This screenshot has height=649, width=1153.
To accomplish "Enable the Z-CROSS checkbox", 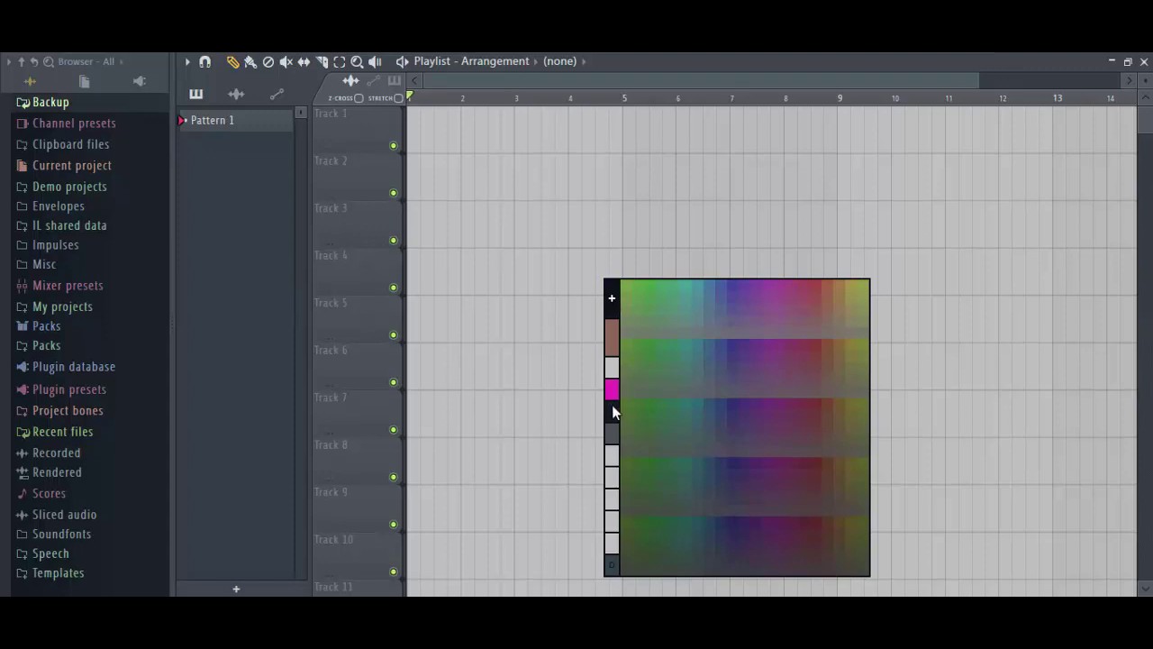I will click(x=359, y=98).
